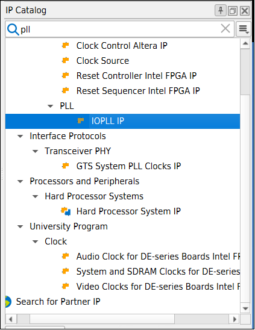
Task: Open the Search for Partner IP link
Action: pyautogui.click(x=58, y=302)
